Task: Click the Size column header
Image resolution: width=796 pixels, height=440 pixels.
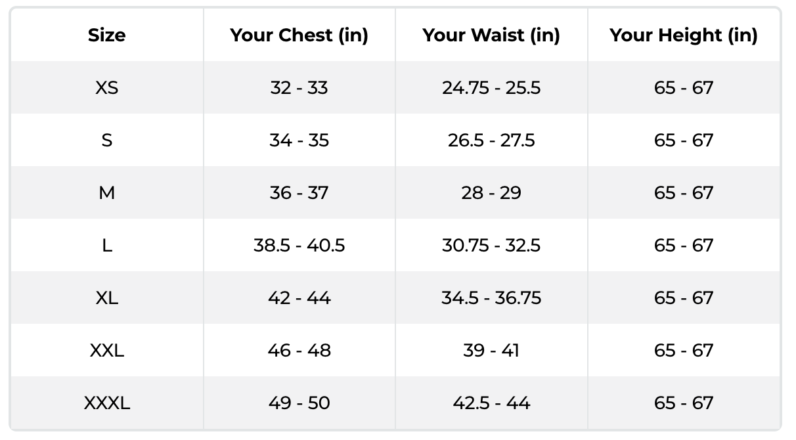Action: (x=106, y=35)
